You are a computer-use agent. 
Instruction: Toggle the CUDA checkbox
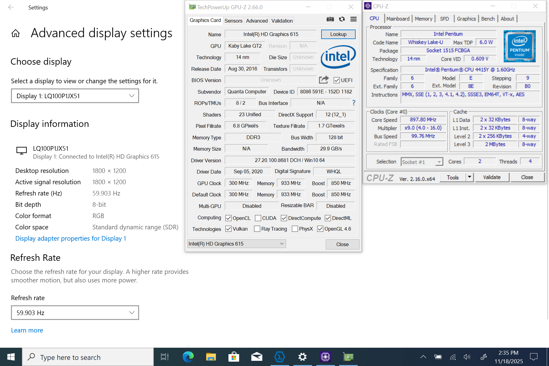258,218
